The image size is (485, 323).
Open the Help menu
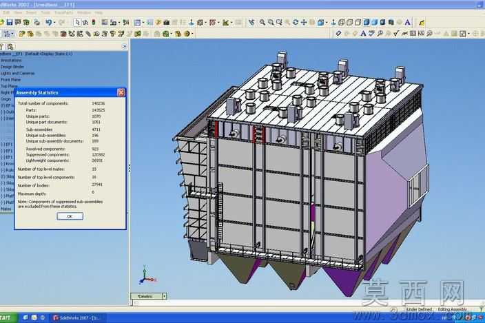(x=99, y=12)
